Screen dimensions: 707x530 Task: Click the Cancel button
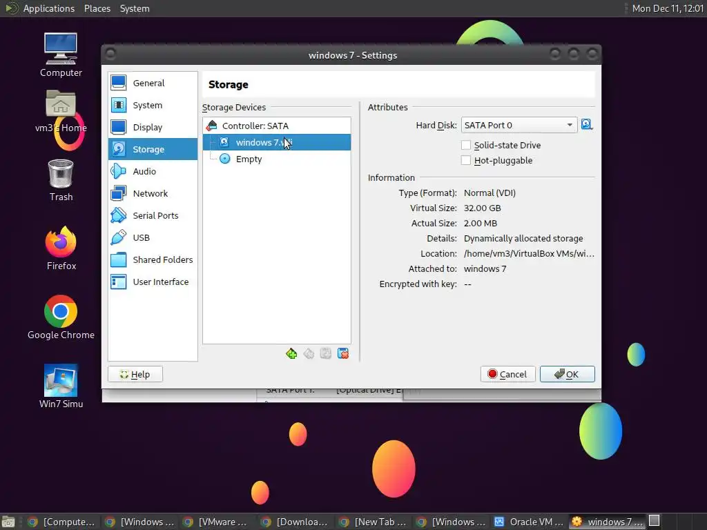(x=507, y=374)
